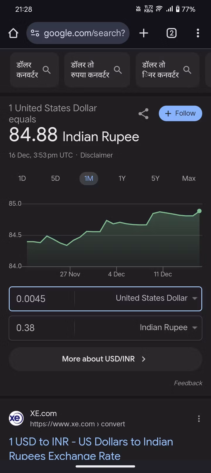
Task: Search suggestion डॉलर कनवर्टर magnifier chip
Action: pos(34,70)
